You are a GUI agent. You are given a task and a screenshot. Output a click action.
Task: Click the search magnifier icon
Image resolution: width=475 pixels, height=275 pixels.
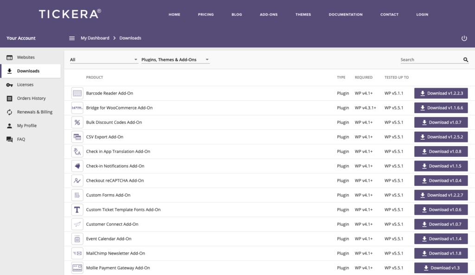click(x=466, y=59)
